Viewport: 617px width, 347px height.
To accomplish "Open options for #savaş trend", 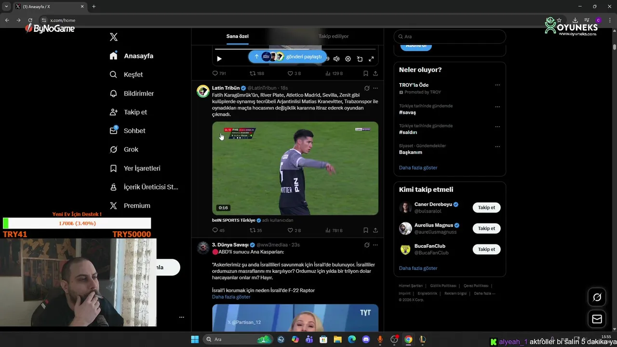I will (497, 107).
